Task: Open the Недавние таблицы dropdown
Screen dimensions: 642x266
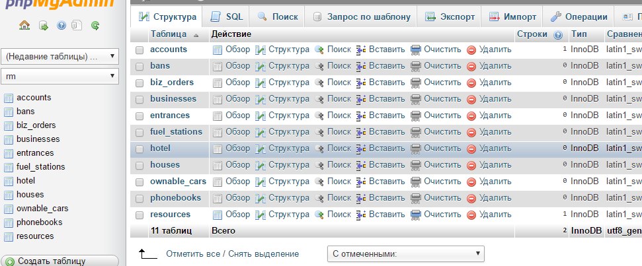Action: [x=60, y=56]
